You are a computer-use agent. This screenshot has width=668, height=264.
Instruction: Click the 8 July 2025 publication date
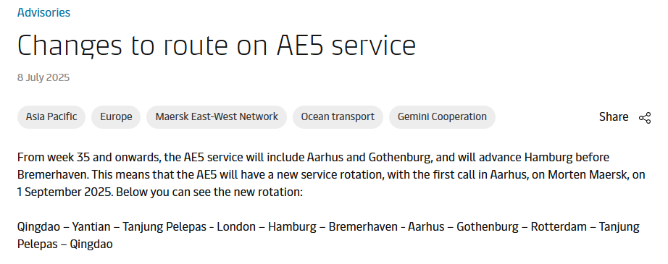[43, 78]
